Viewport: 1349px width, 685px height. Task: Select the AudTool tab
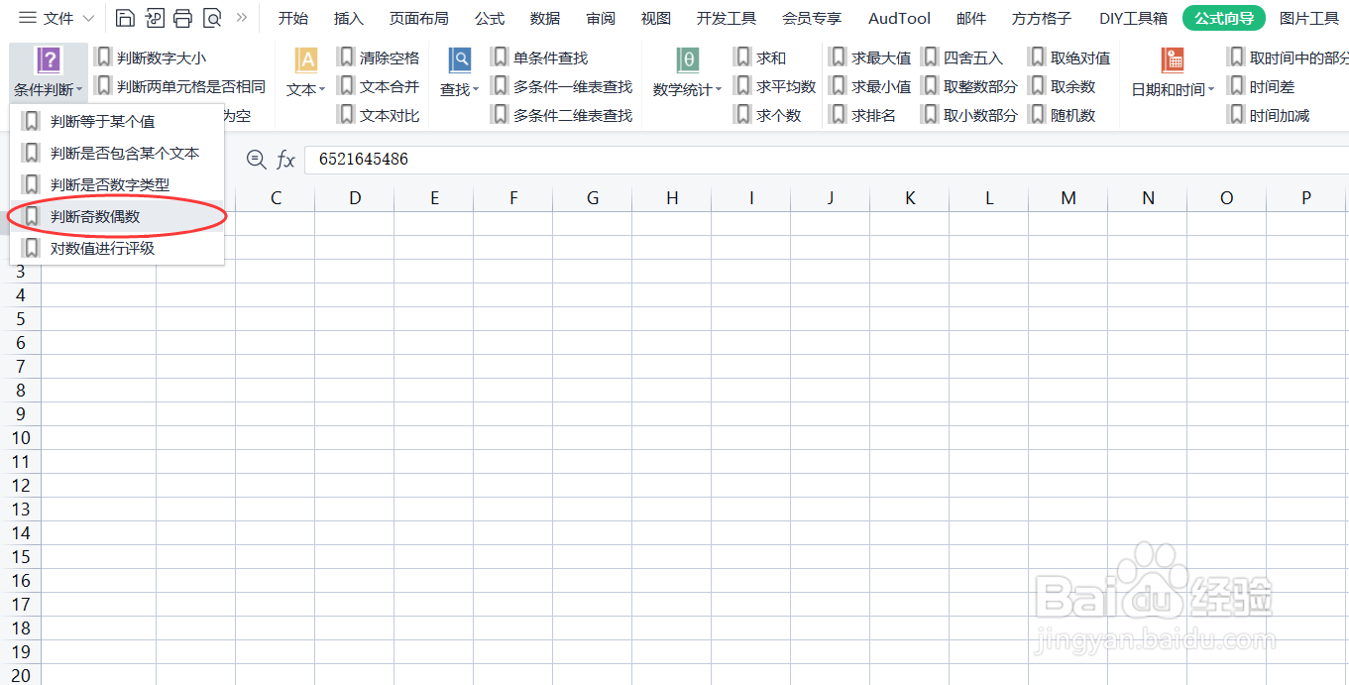899,18
